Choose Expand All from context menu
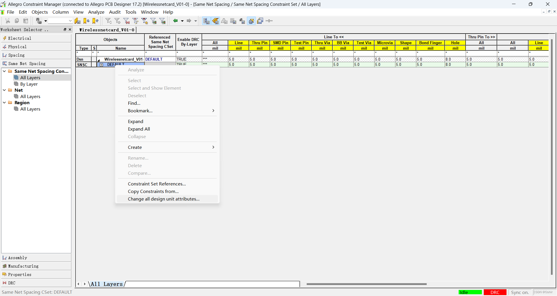Screen dimensions: 557x296 (x=139, y=129)
